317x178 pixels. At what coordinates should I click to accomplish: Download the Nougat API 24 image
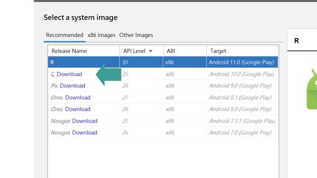click(x=85, y=133)
